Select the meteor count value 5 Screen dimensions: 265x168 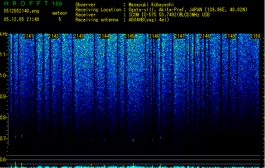(60, 19)
